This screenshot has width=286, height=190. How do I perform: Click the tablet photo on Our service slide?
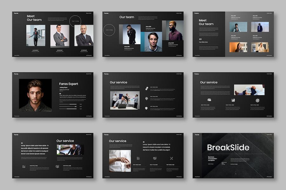[249, 90]
